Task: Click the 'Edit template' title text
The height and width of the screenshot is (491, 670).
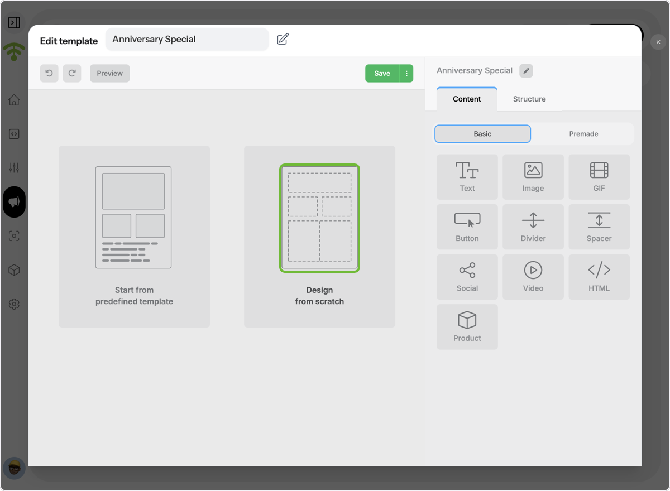Action: [69, 41]
